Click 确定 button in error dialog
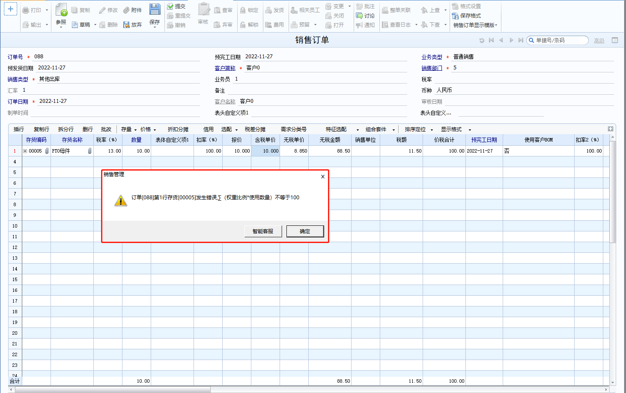This screenshot has height=393, width=626. pos(305,231)
